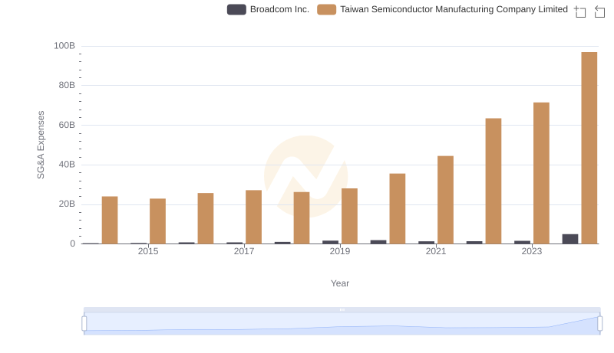Click the 80B y-axis label
Screen dimensions: 614x353
click(x=67, y=86)
